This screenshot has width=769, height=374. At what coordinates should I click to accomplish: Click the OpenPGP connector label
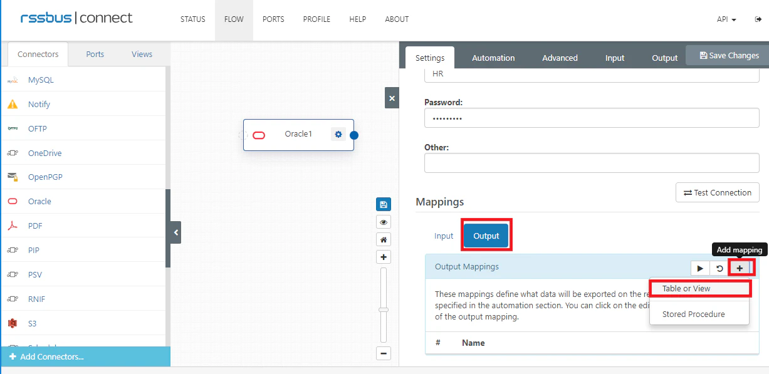[x=45, y=177]
